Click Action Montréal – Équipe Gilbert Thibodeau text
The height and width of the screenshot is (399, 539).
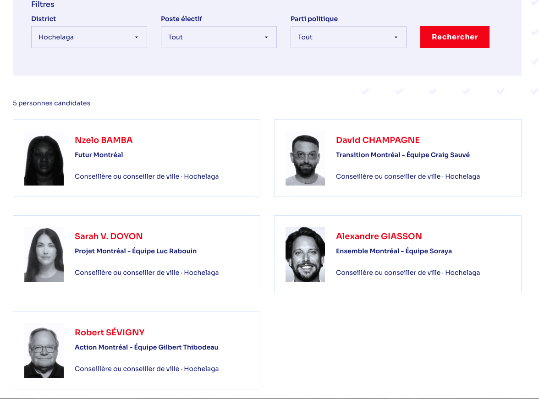pos(146,347)
